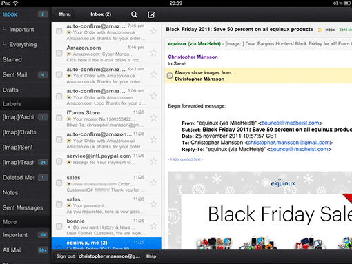Star the Amazon.com Cyber Monday email
Screen dimensions: 352x264
(x=153, y=53)
